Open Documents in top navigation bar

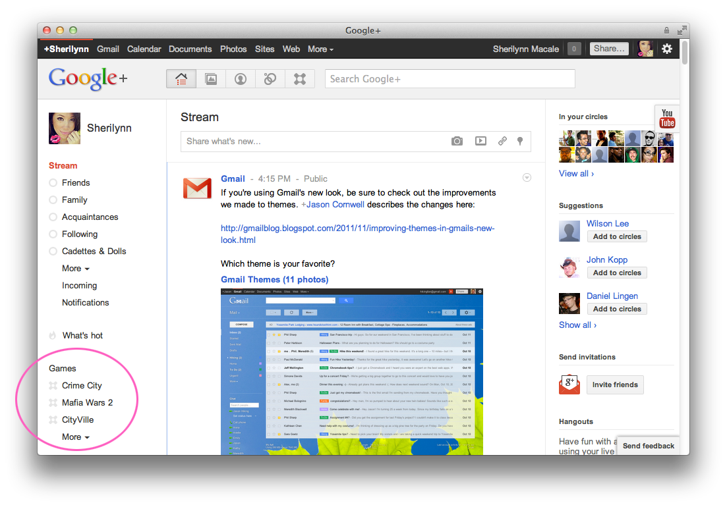tap(190, 49)
